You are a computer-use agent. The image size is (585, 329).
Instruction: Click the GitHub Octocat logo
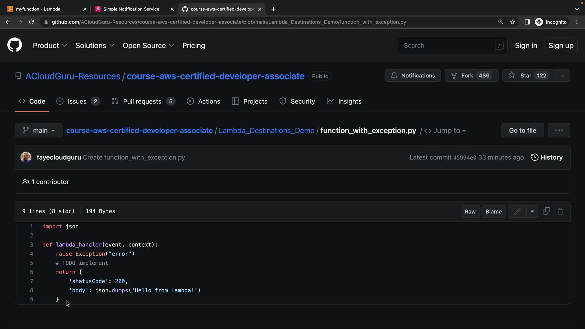pyautogui.click(x=14, y=45)
